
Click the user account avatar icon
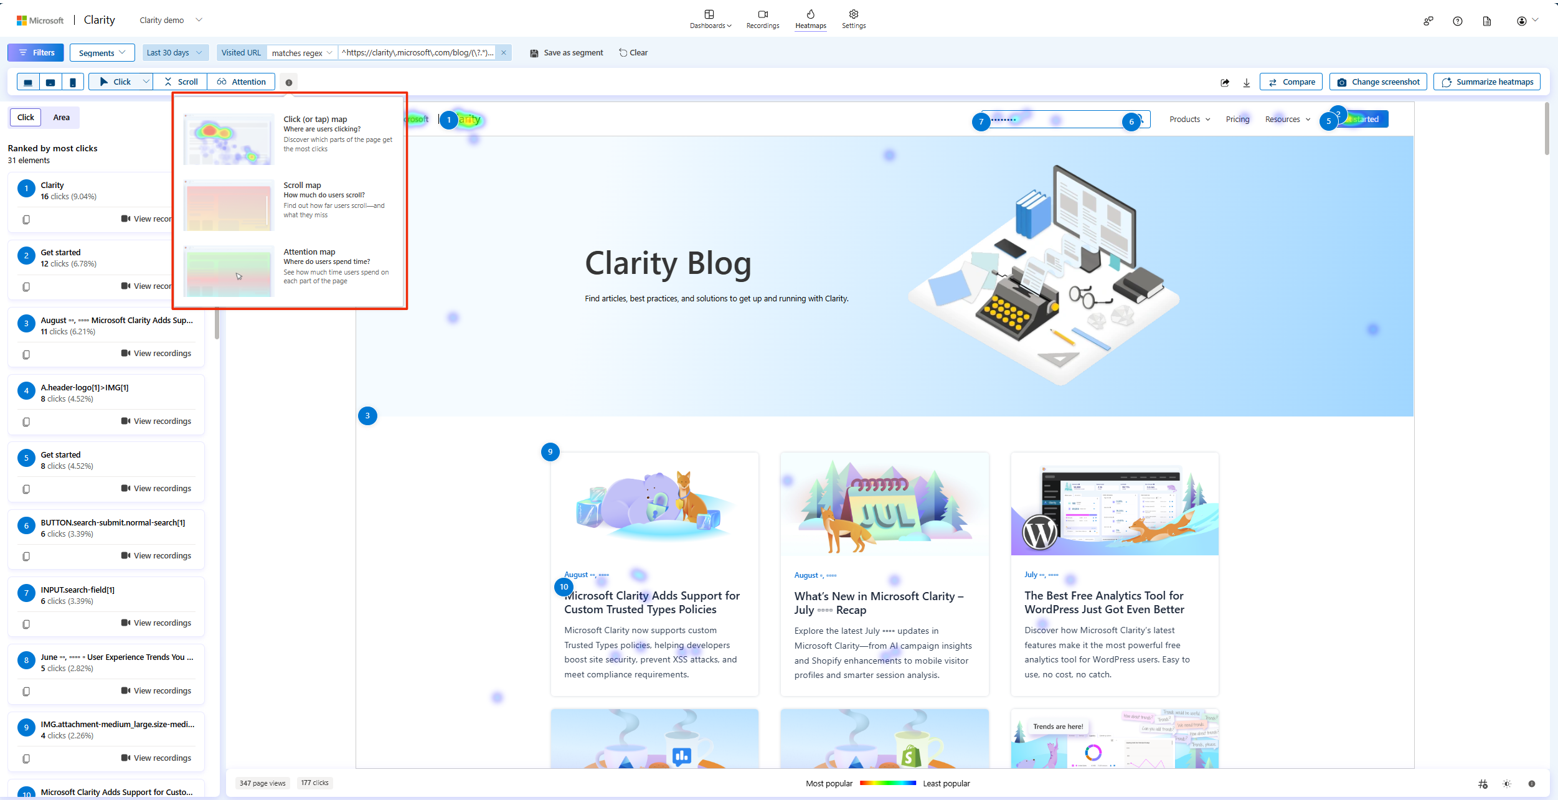point(1521,21)
